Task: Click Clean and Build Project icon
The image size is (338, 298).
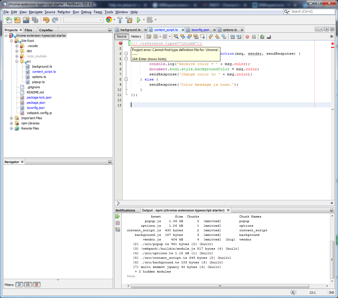Action: [129, 20]
